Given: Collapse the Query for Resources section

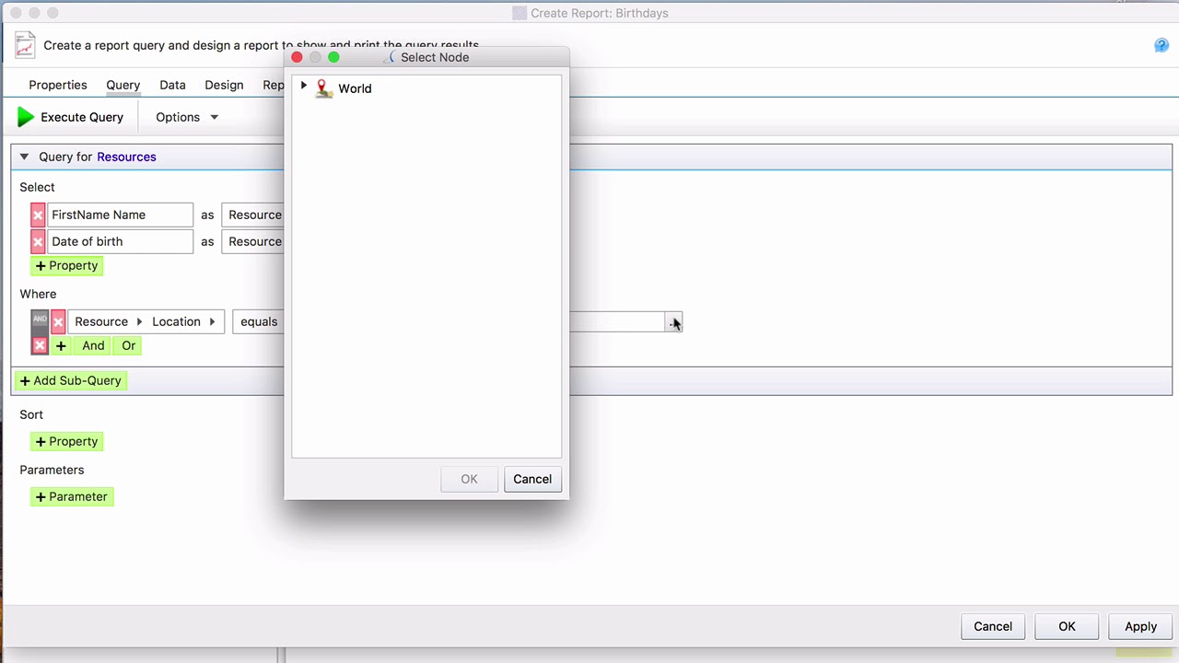Looking at the screenshot, I should tap(24, 157).
